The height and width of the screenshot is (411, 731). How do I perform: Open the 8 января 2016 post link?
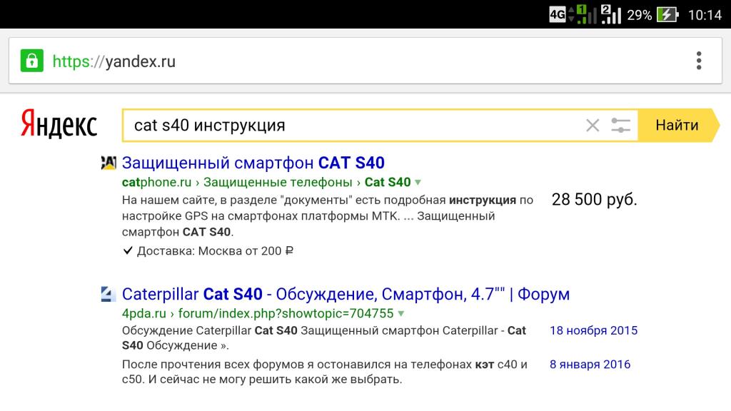[590, 365]
